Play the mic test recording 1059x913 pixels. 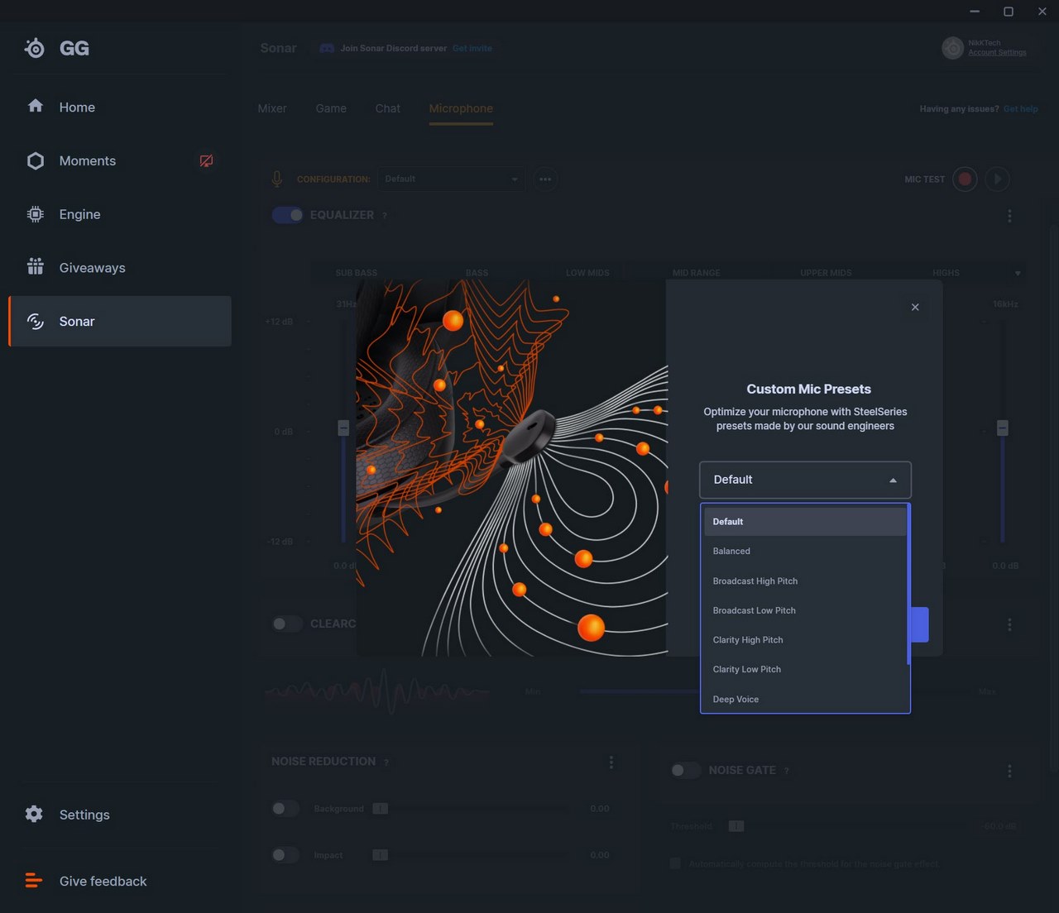pyautogui.click(x=997, y=179)
